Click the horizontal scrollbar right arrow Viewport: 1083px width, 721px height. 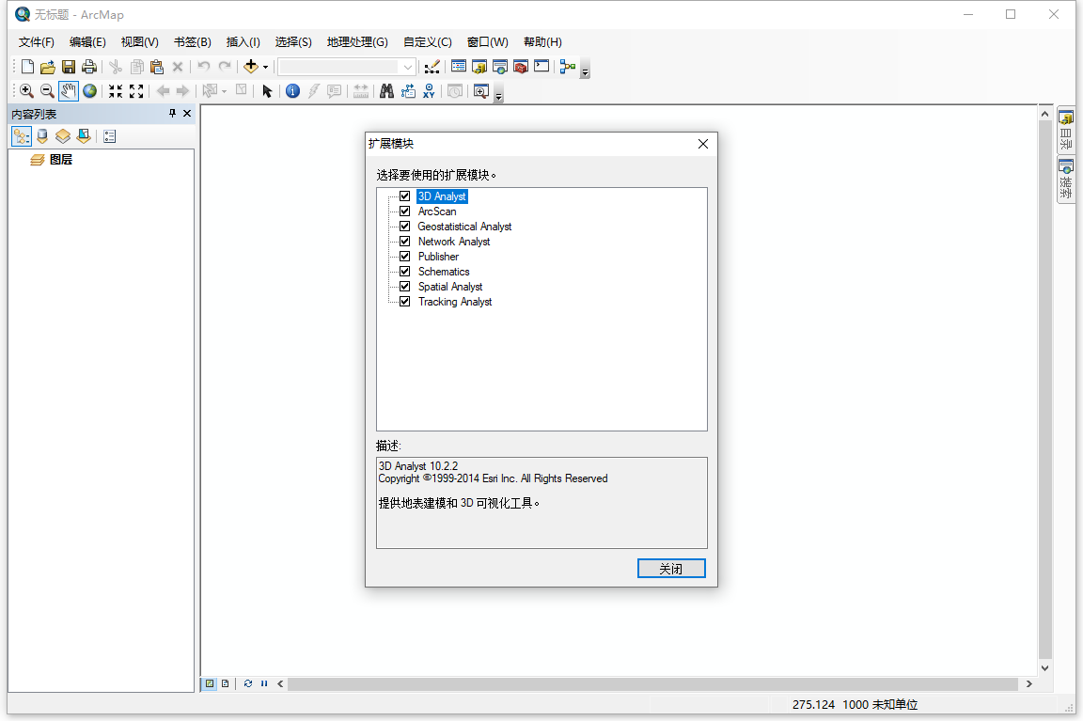pos(1029,683)
